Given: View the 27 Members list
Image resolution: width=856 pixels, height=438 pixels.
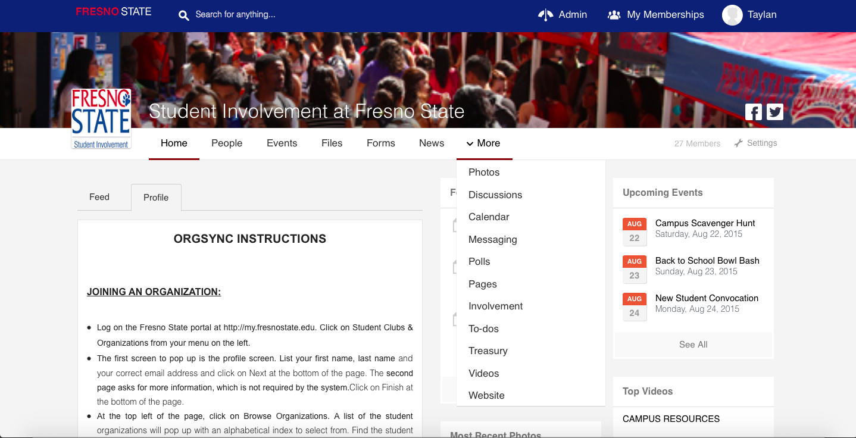Looking at the screenshot, I should (x=697, y=143).
